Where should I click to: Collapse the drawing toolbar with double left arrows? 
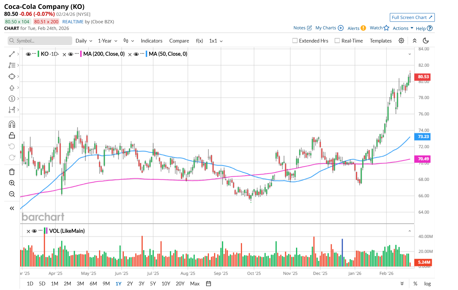[12, 208]
